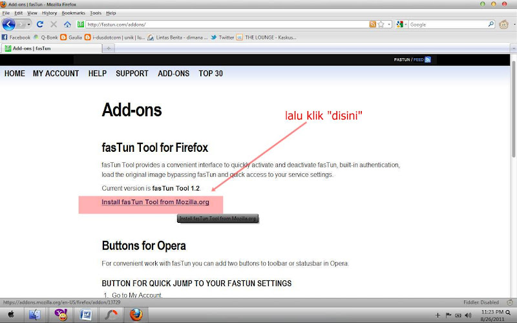Open SUPPORT in the site navigation

(132, 73)
